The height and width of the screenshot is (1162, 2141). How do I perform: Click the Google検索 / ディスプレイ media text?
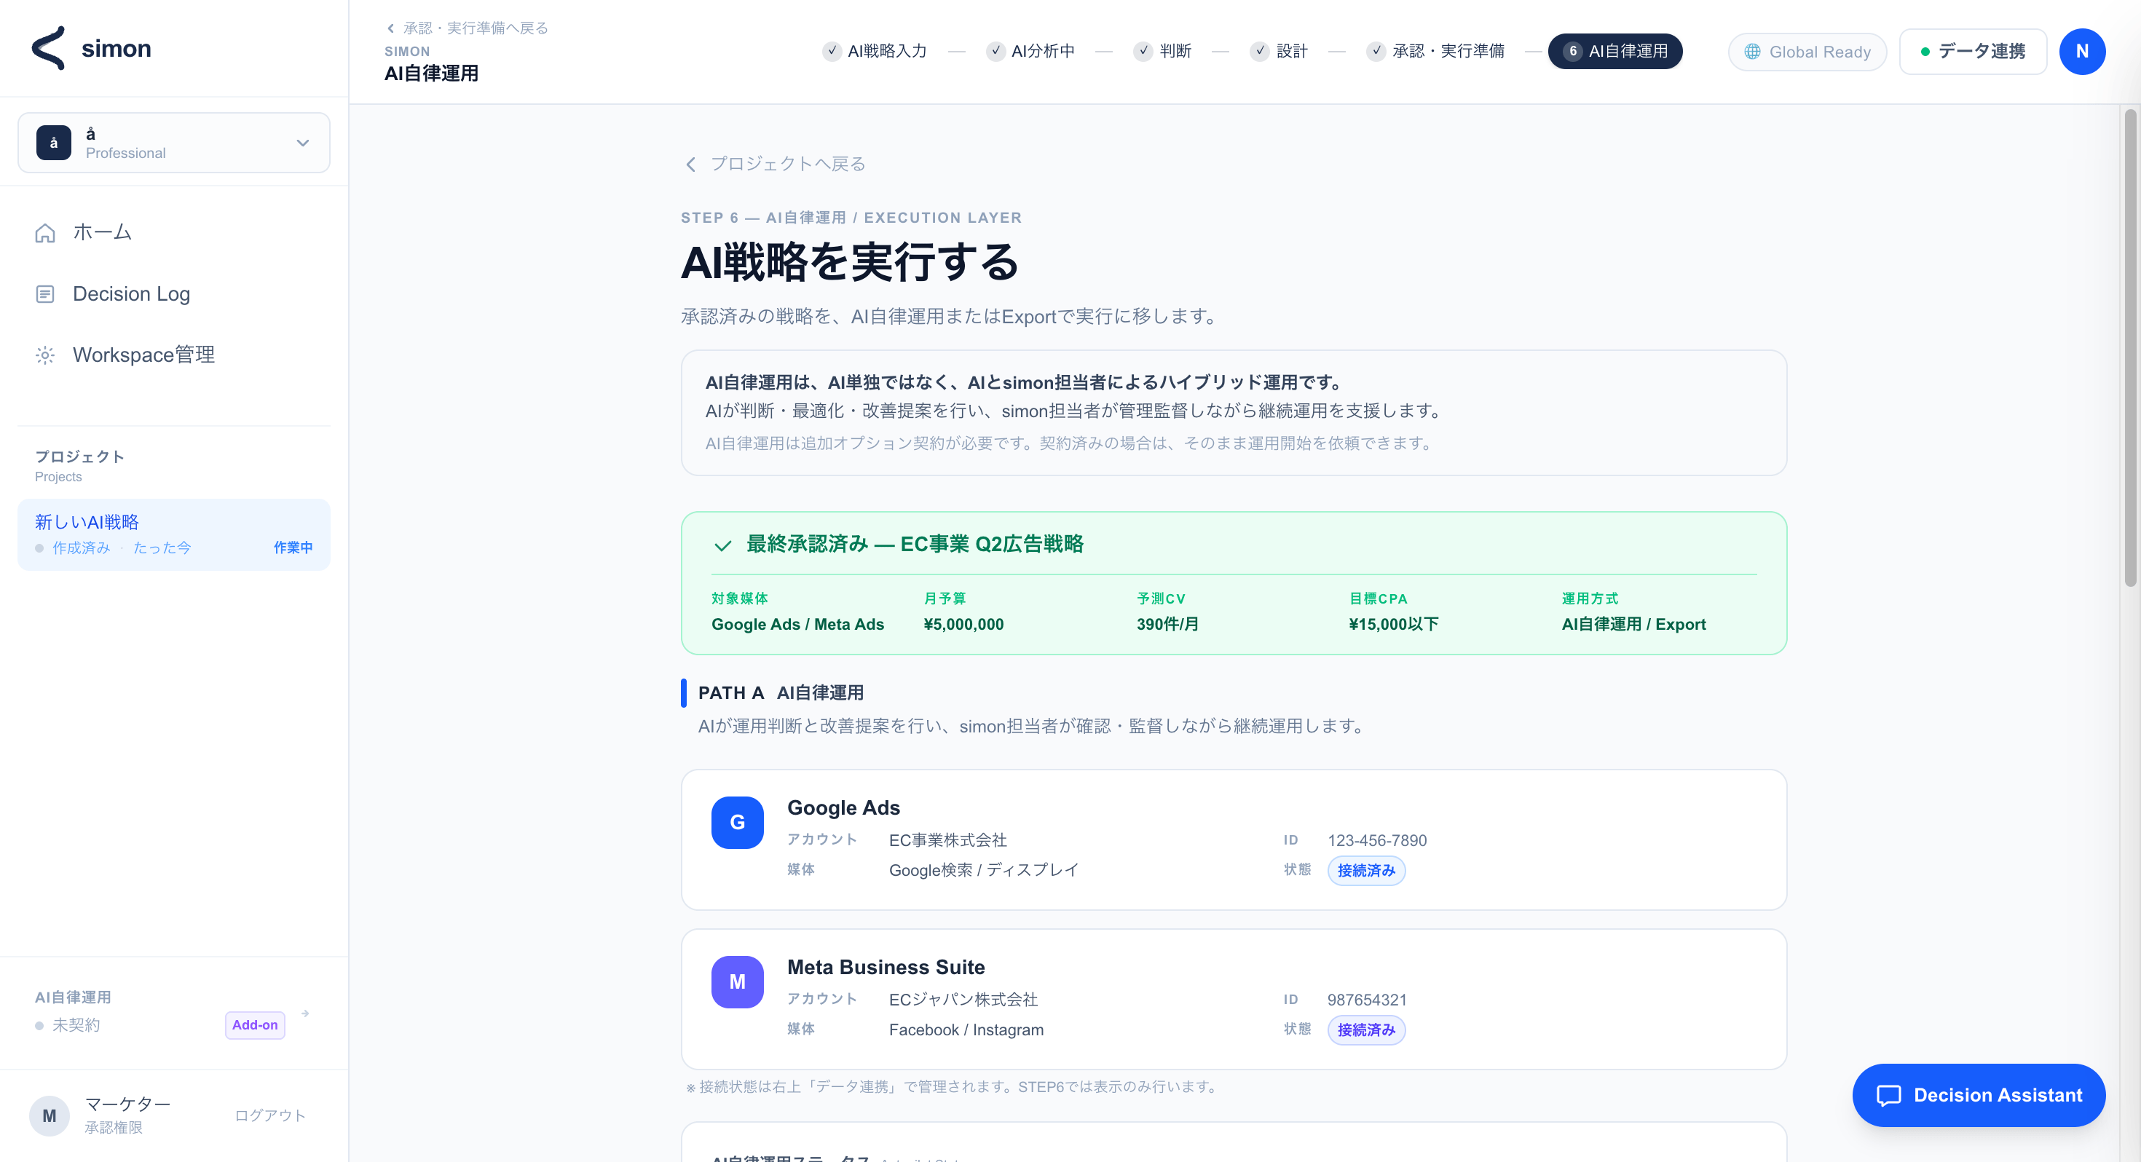(x=984, y=870)
